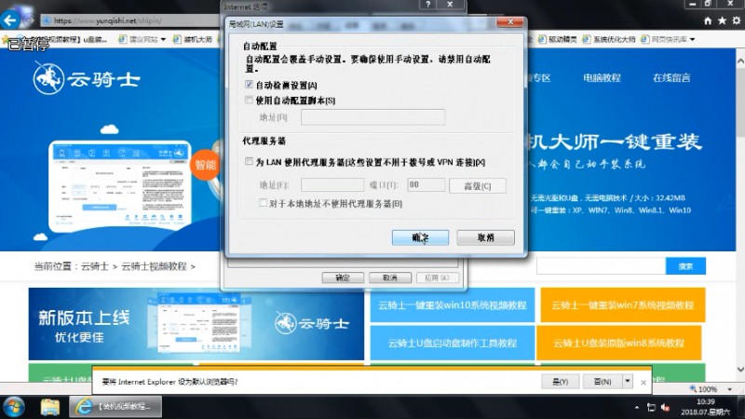Image resolution: width=745 pixels, height=419 pixels.
Task: Click the page scrollbar down arrow
Action: pos(740,369)
